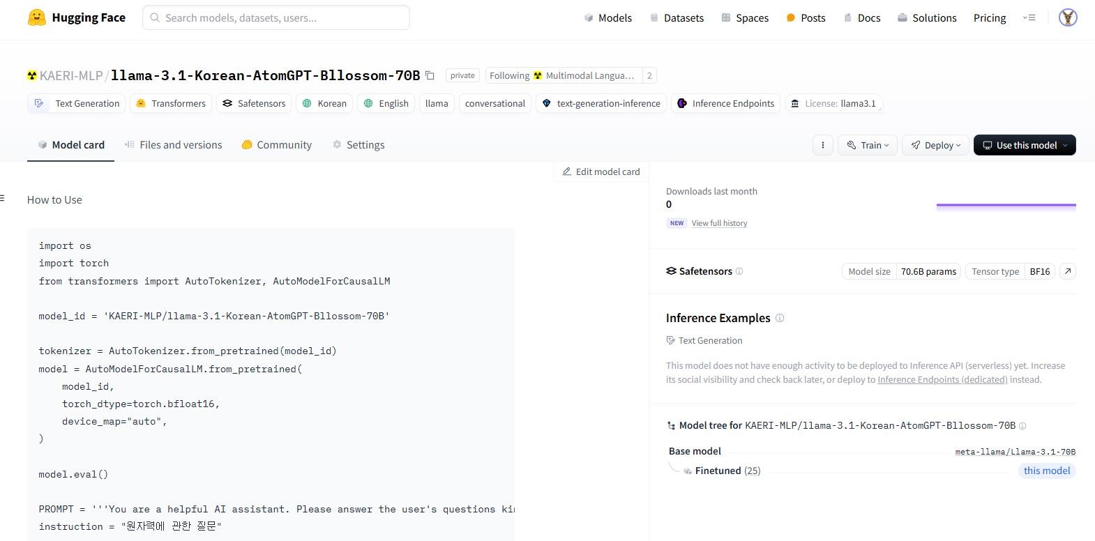Expand the Train dropdown
This screenshot has height=541, width=1095.
click(868, 145)
